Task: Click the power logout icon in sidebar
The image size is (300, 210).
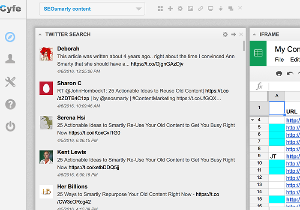Action: [10, 126]
